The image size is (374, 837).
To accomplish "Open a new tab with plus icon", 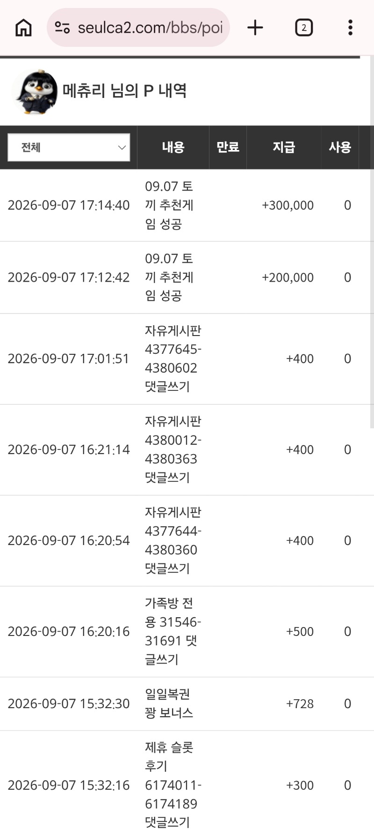I will [255, 28].
